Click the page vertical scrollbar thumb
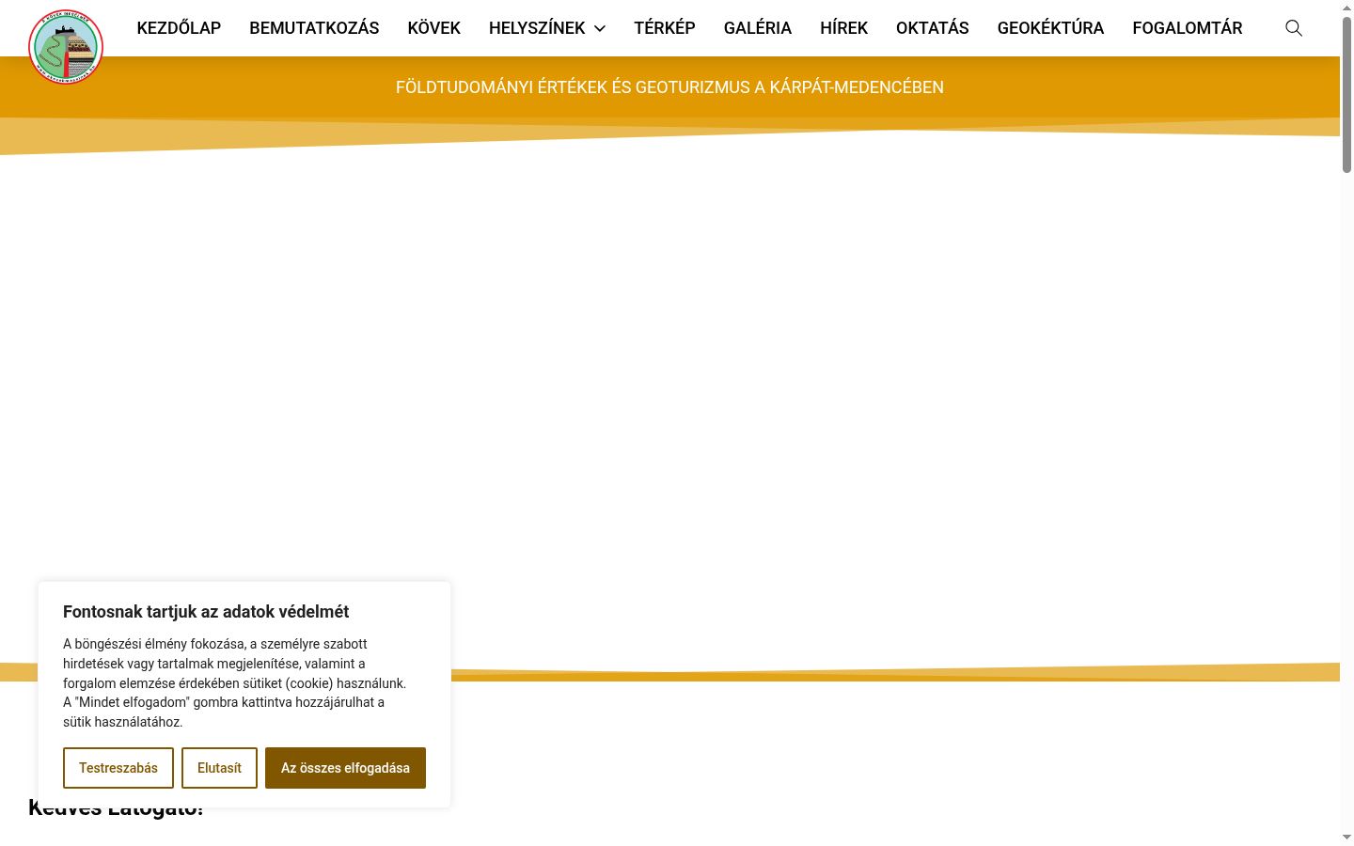Screen dimensions: 1354x846 [1346, 94]
